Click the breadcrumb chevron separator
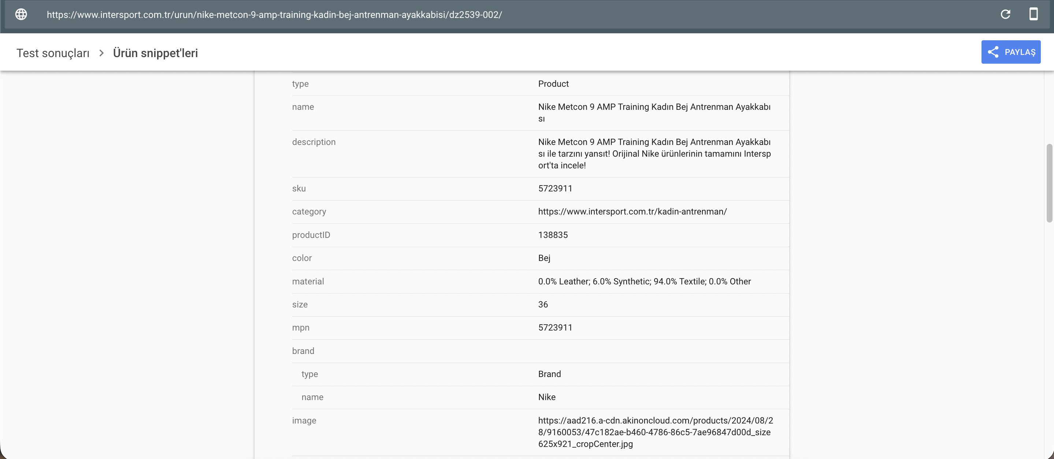Screen dimensions: 1054x459 pyautogui.click(x=101, y=53)
